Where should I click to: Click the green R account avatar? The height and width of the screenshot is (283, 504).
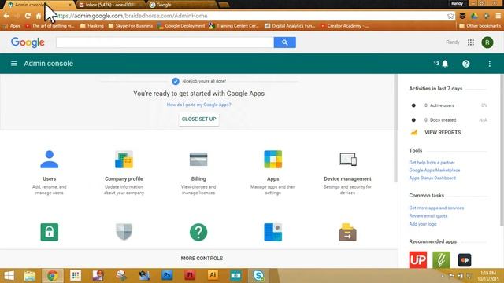[x=487, y=42]
